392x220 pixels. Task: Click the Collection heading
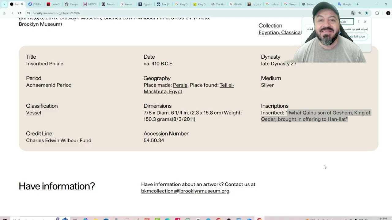pyautogui.click(x=270, y=26)
